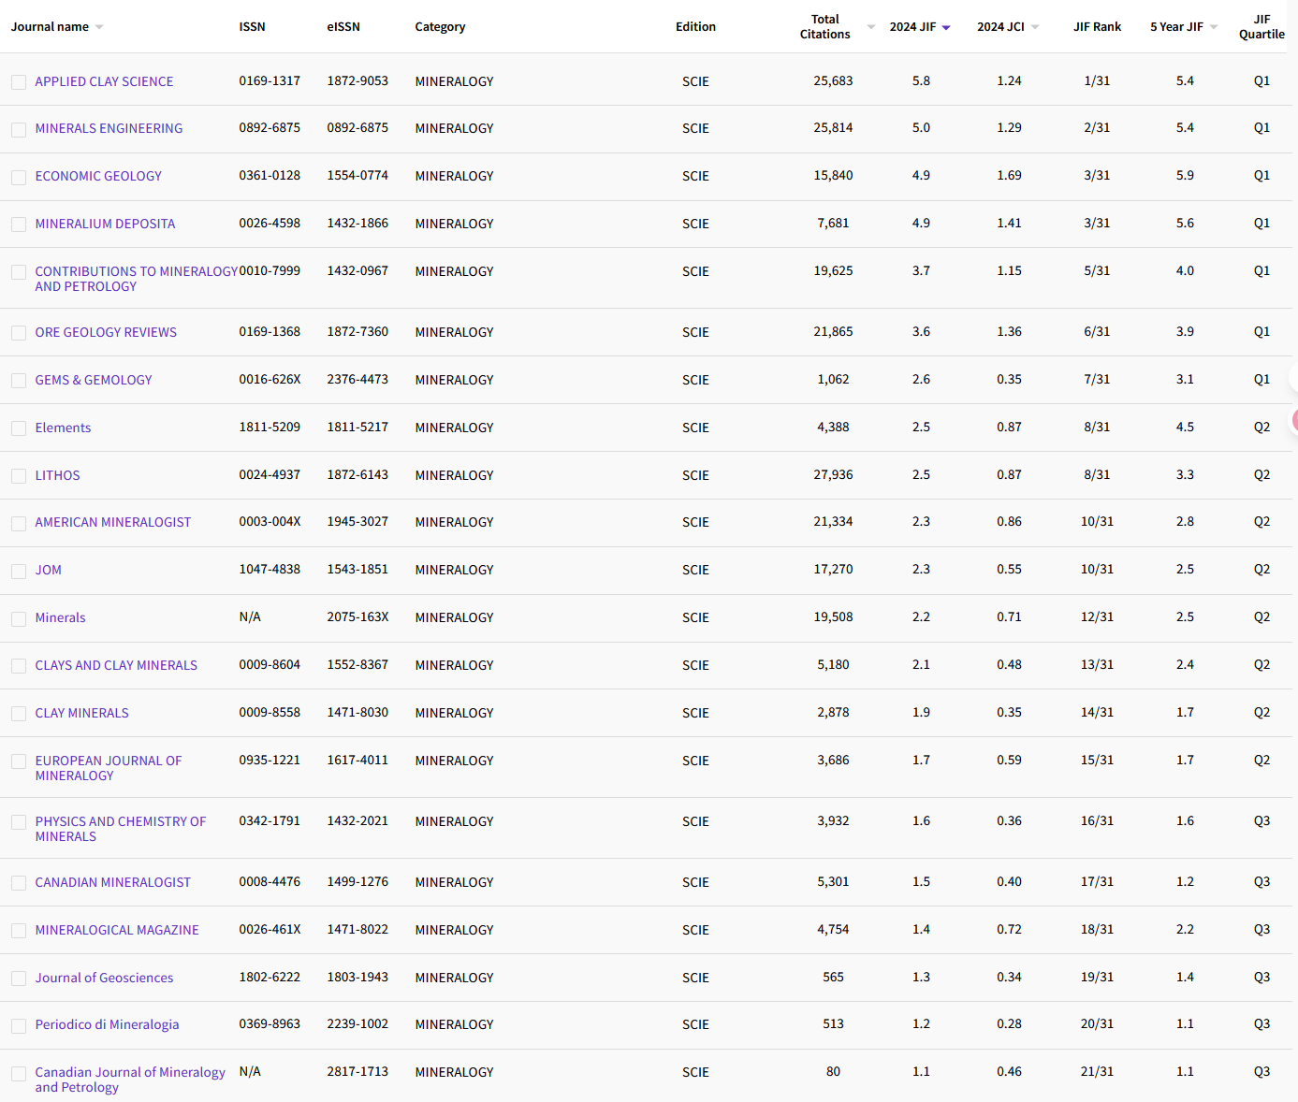Select JIF rank 1/31 cell
Image resolution: width=1298 pixels, height=1102 pixels.
[1097, 81]
